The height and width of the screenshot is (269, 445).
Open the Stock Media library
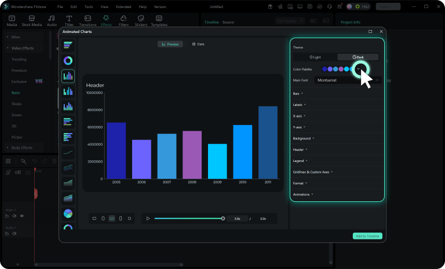click(x=31, y=21)
